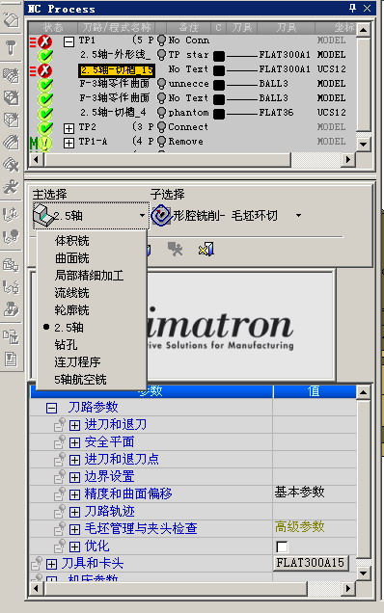Image resolution: width=384 pixels, height=613 pixels.
Task: Click the 状态 column header
Action: click(x=53, y=27)
